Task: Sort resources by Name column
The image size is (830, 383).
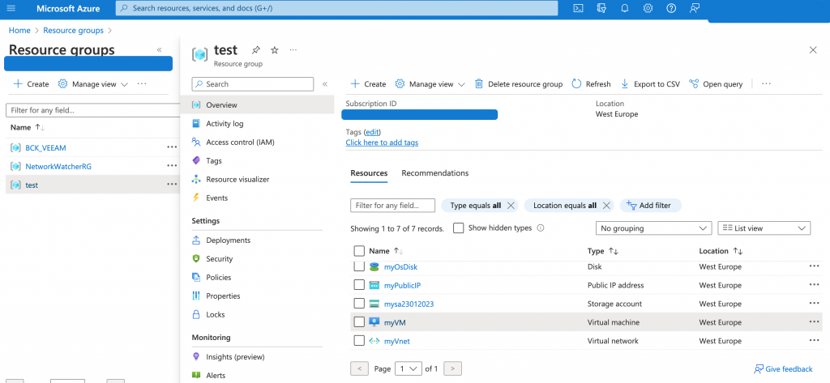Action: (x=387, y=251)
